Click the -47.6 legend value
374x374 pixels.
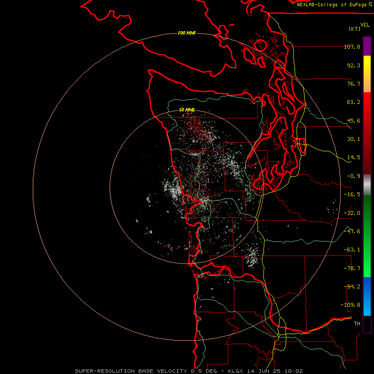(352, 231)
